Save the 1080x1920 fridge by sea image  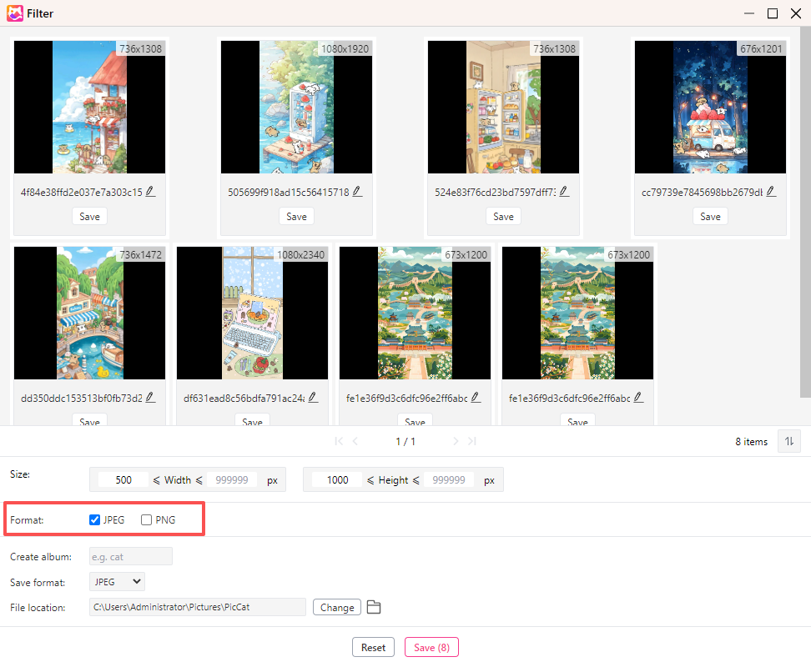296,217
